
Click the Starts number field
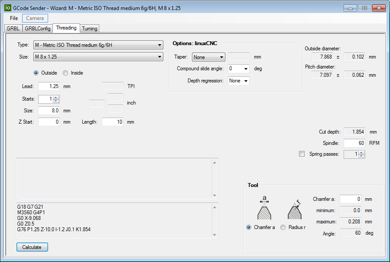point(46,99)
